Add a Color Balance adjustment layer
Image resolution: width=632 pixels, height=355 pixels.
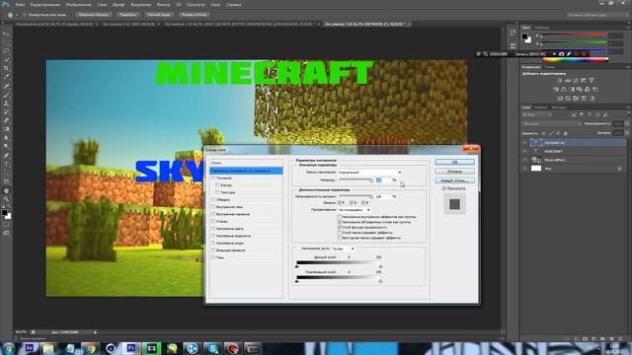[564, 90]
